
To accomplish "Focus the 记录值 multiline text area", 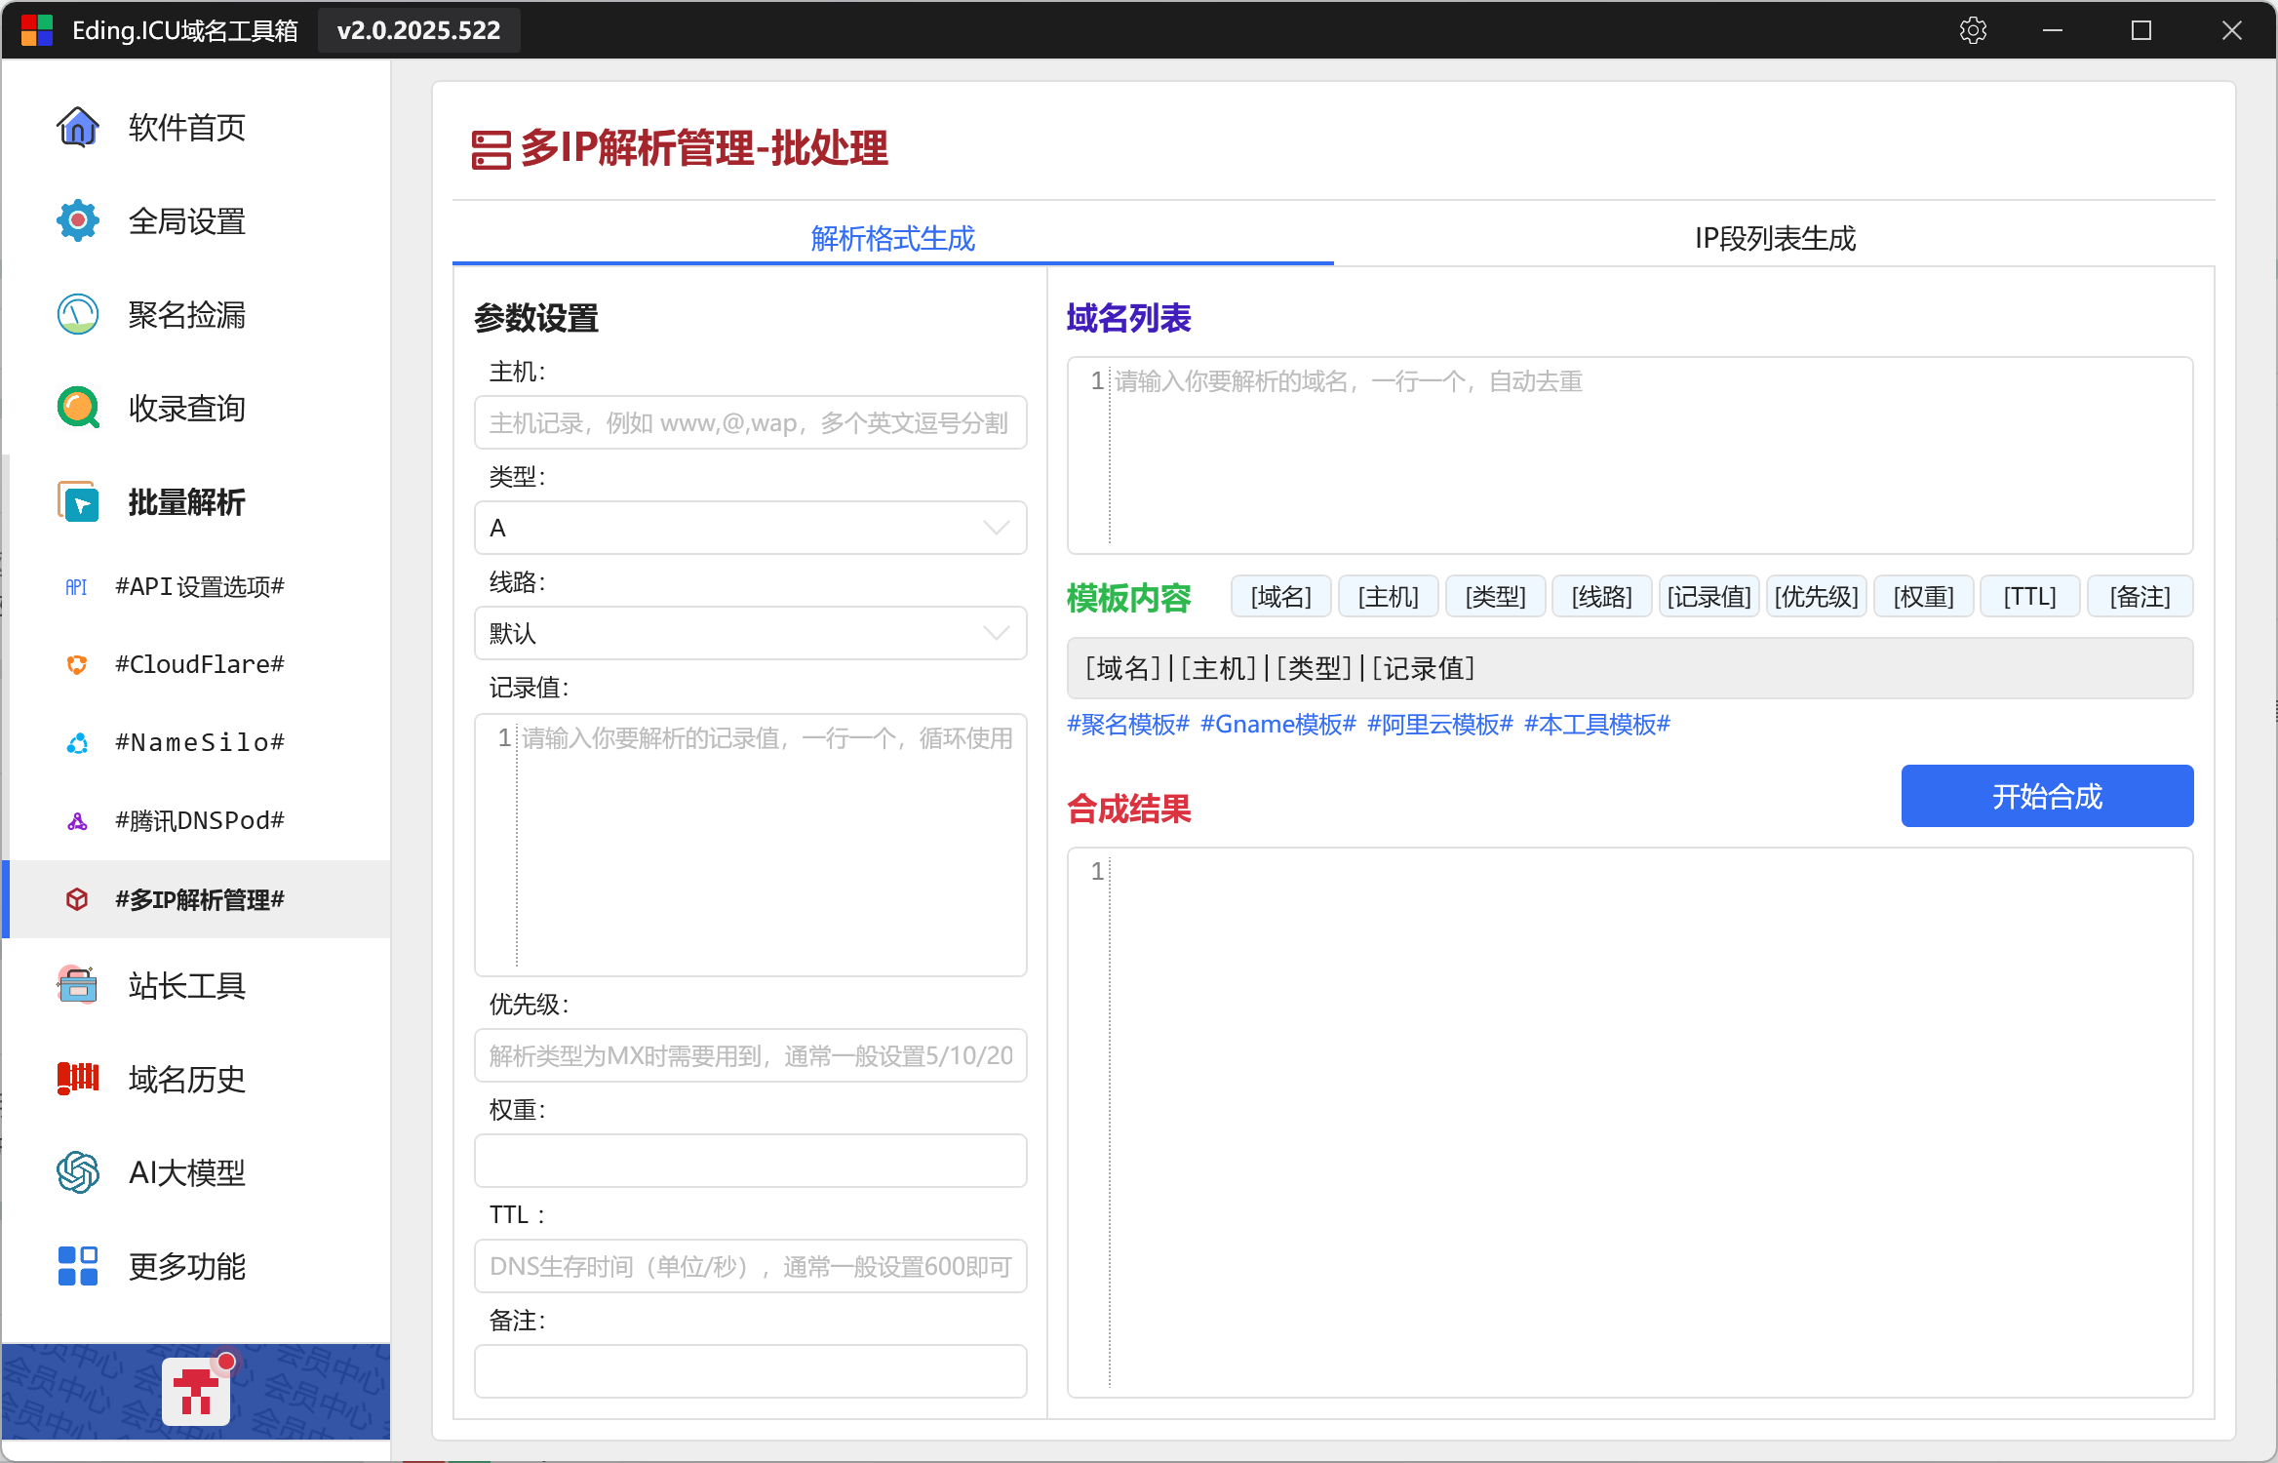I will tap(750, 845).
